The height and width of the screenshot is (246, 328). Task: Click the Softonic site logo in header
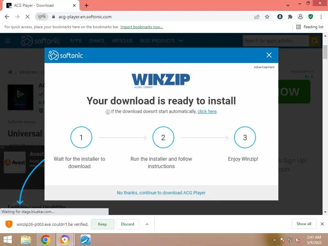point(41,41)
